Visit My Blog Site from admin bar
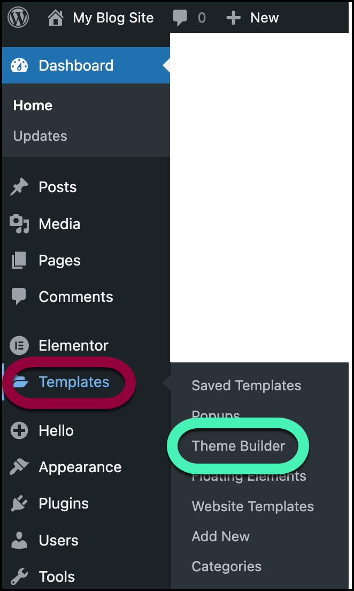Image resolution: width=354 pixels, height=591 pixels. click(113, 18)
